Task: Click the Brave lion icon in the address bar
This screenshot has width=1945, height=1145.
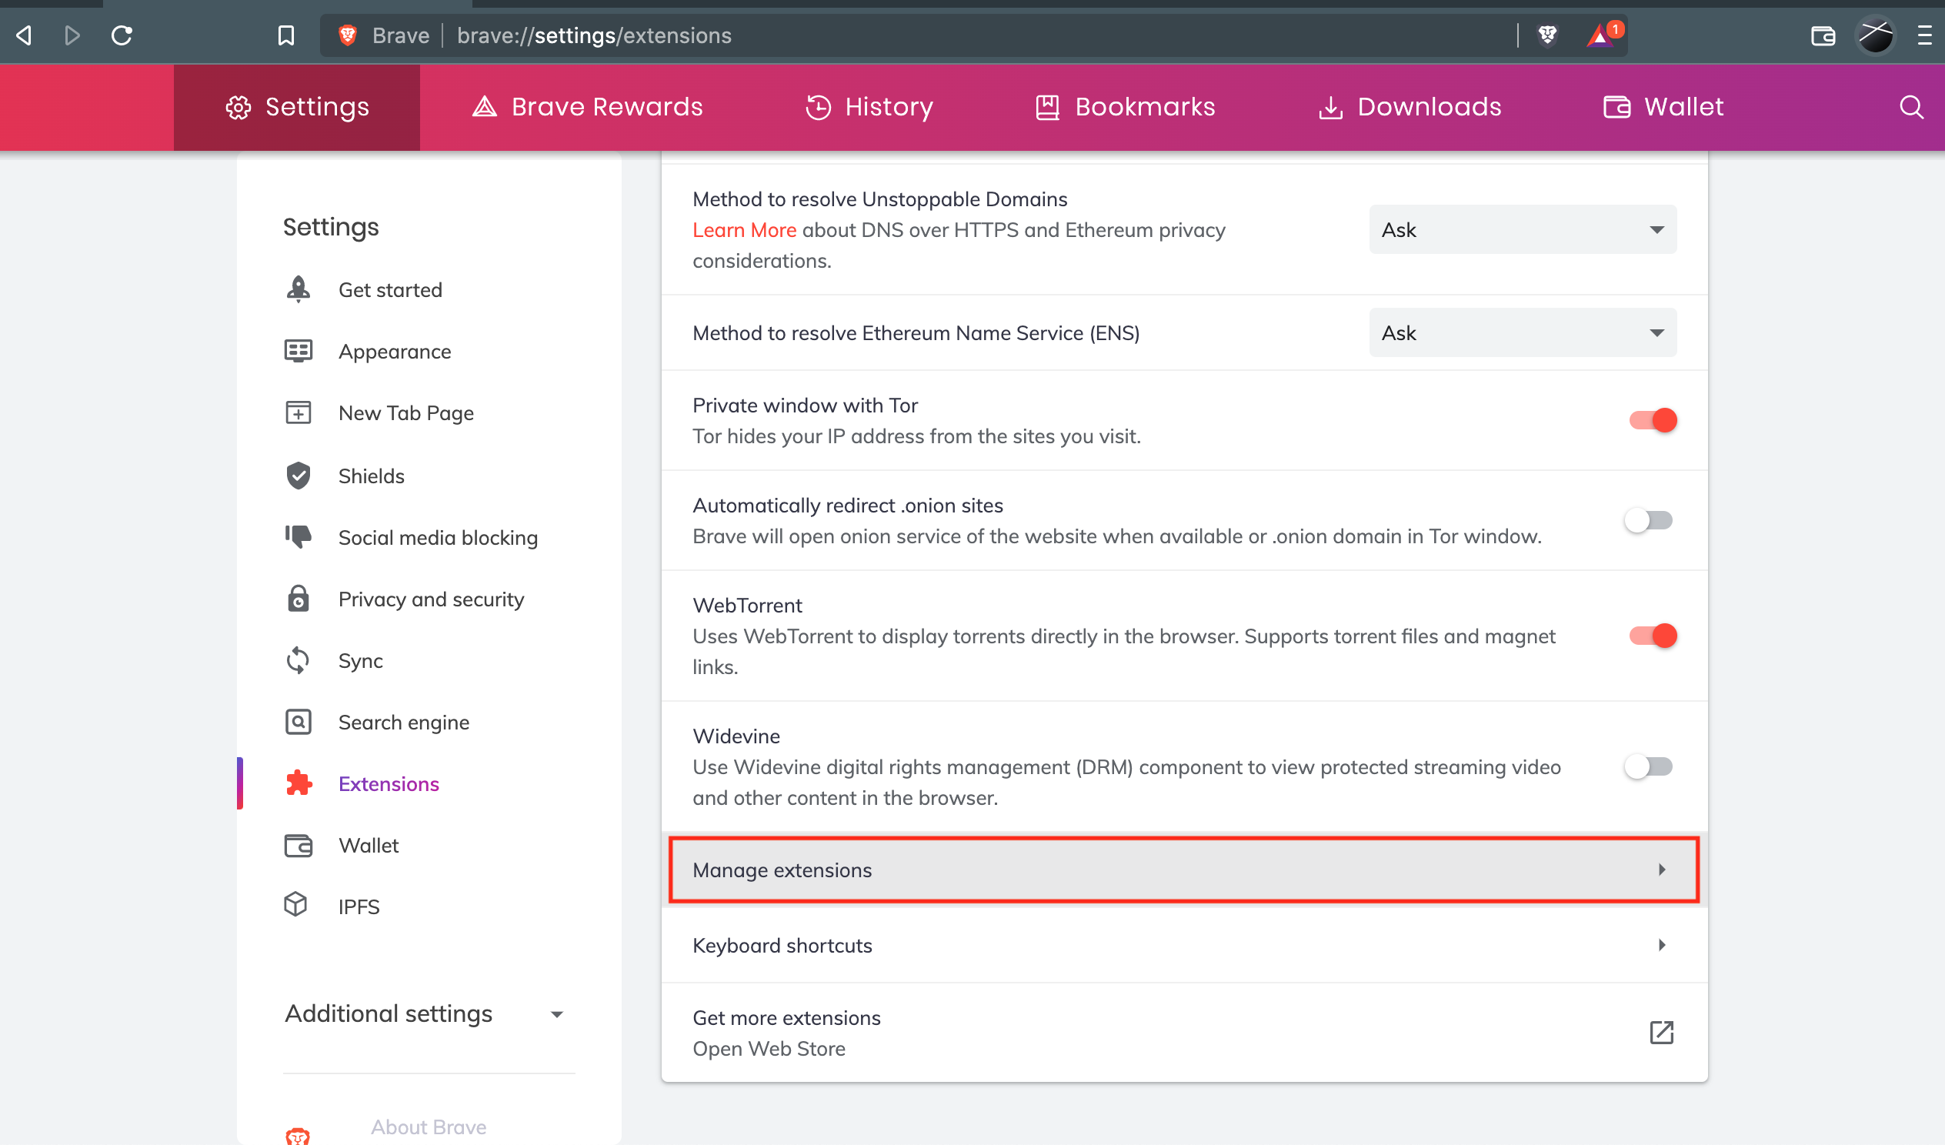Action: coord(347,35)
